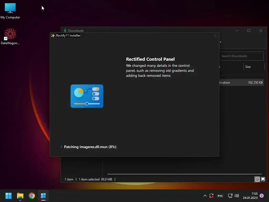Open the DataWagon desktop shortcut
269x202 pixels.
click(x=10, y=36)
